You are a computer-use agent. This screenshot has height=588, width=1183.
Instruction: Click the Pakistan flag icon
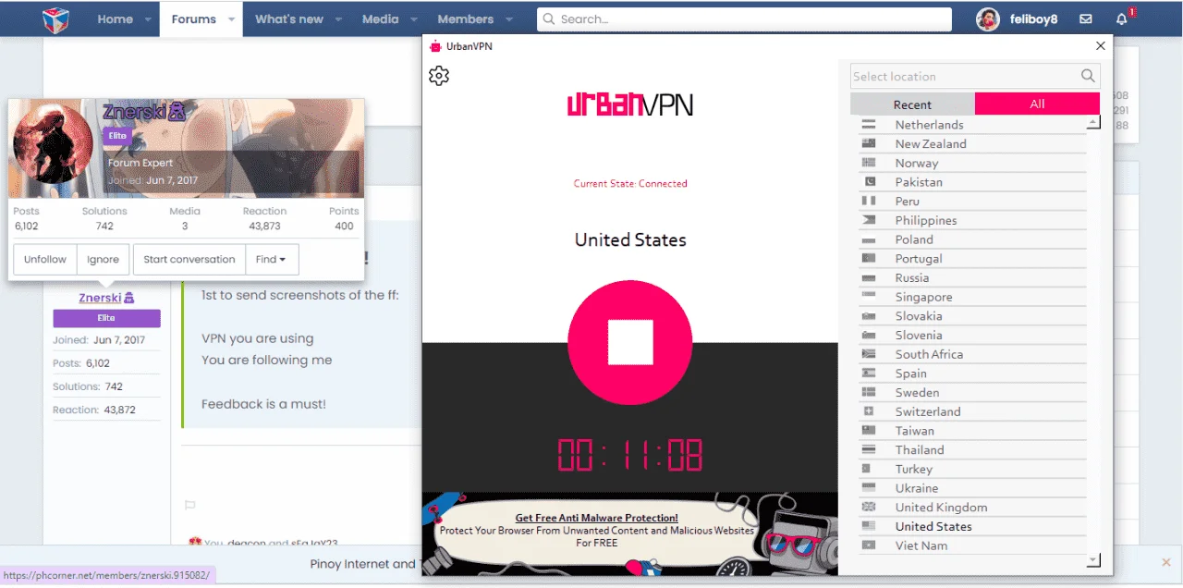click(868, 182)
